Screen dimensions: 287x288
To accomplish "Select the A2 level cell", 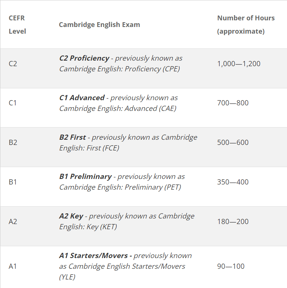I will point(13,221).
